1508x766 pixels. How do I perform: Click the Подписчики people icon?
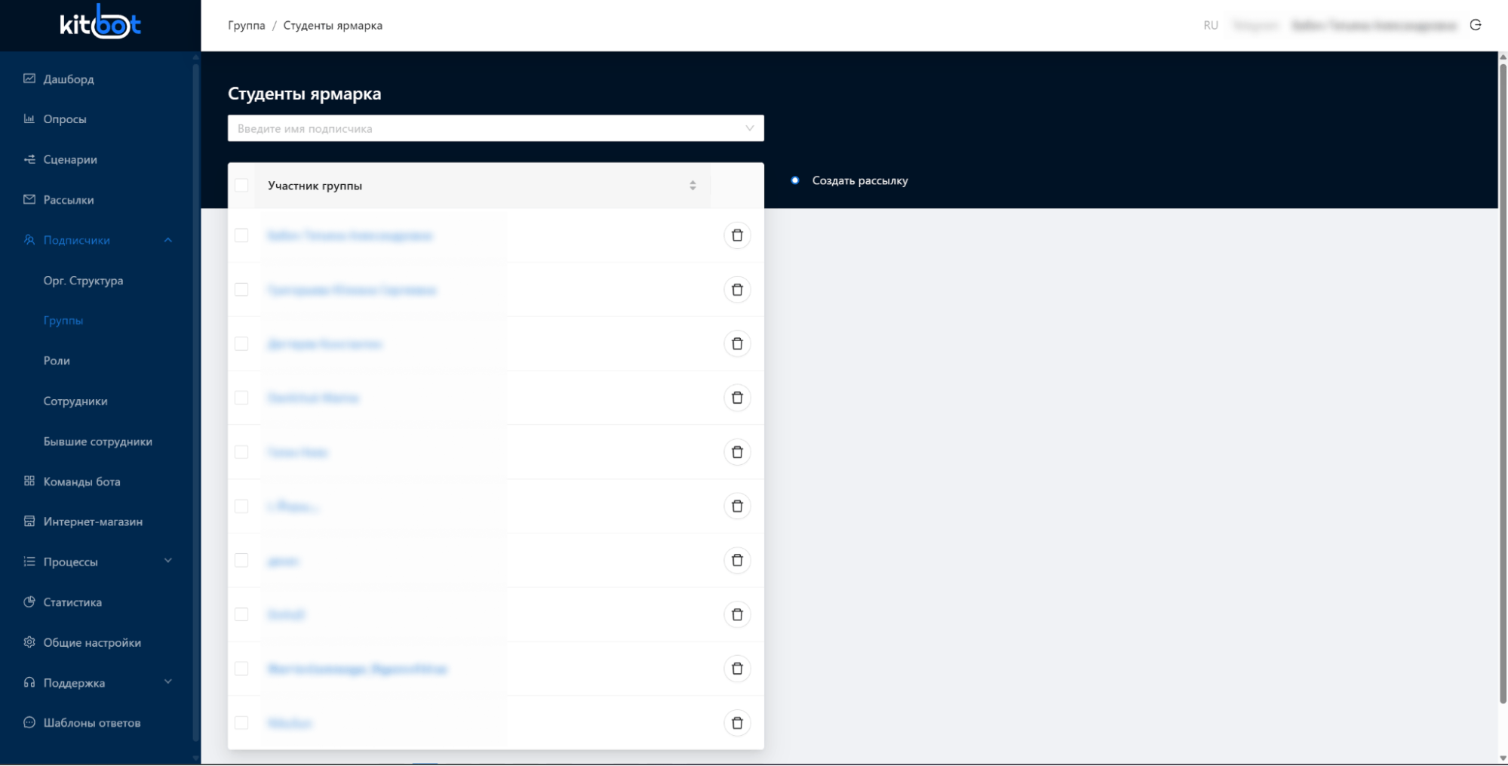pos(29,240)
